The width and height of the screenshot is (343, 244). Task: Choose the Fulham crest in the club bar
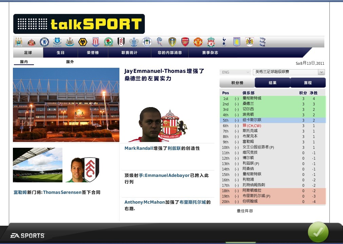121,42
